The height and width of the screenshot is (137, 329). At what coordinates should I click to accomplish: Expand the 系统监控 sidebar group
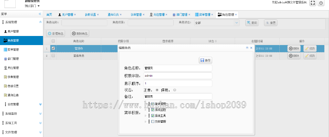coord(41,114)
